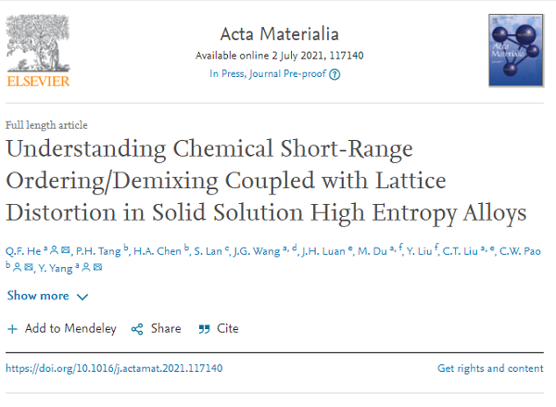
Task: Click the Add to Mendeley button
Action: [x=62, y=329]
